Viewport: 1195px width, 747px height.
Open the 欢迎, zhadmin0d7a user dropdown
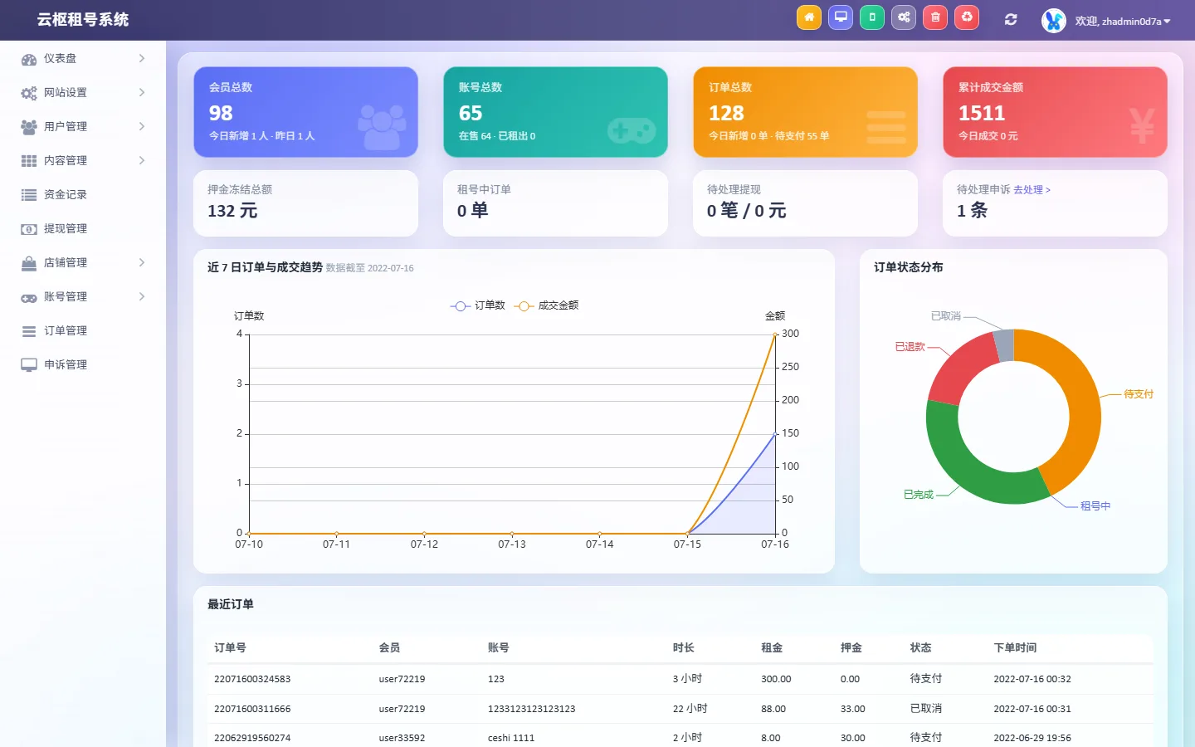1123,21
